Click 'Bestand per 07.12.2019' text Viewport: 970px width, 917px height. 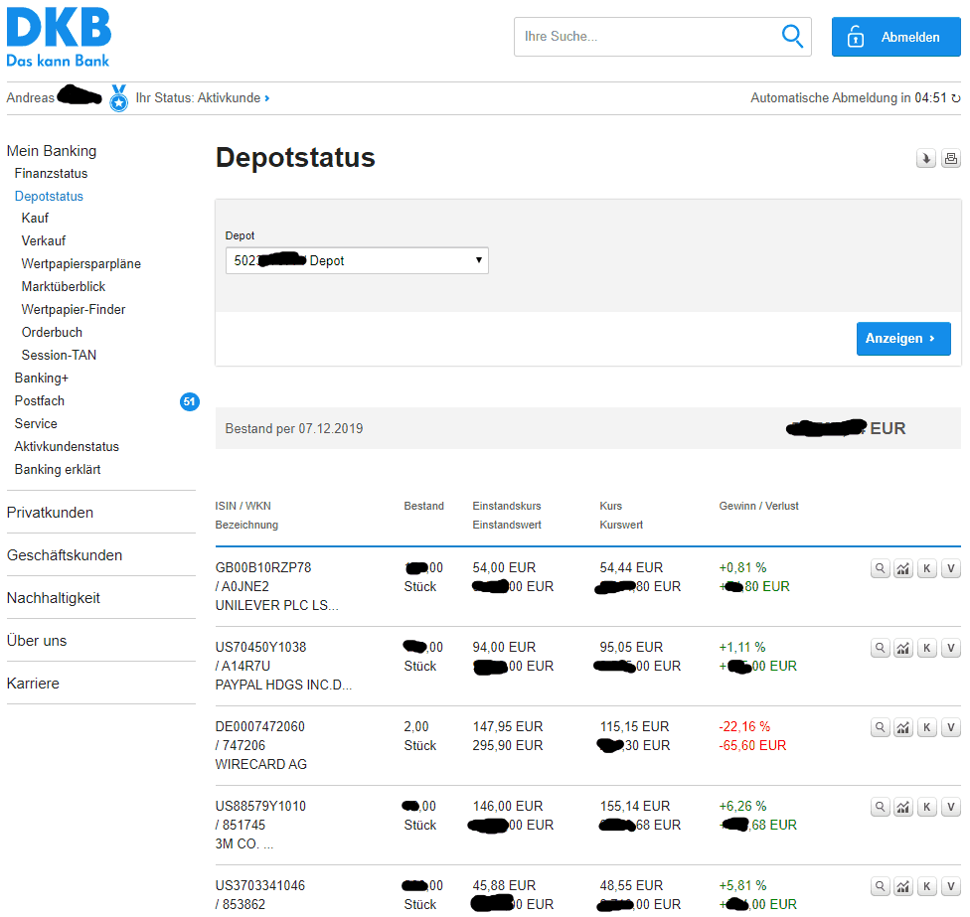tap(294, 428)
